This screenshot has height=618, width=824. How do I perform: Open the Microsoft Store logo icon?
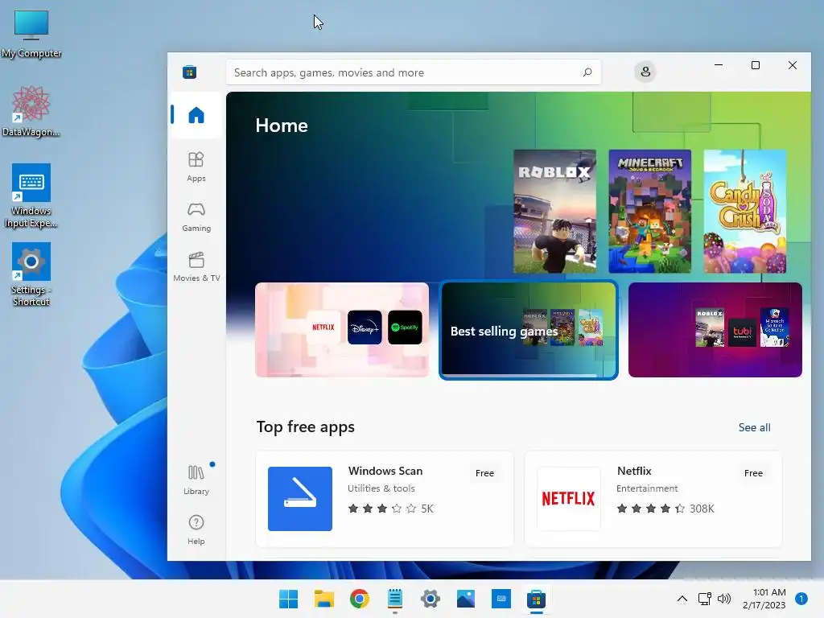coord(190,72)
